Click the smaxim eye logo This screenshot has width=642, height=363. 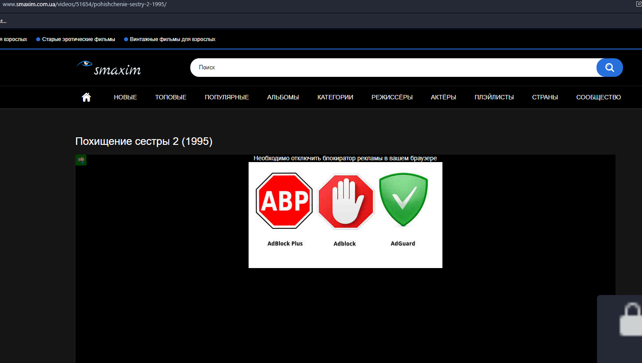(x=109, y=68)
